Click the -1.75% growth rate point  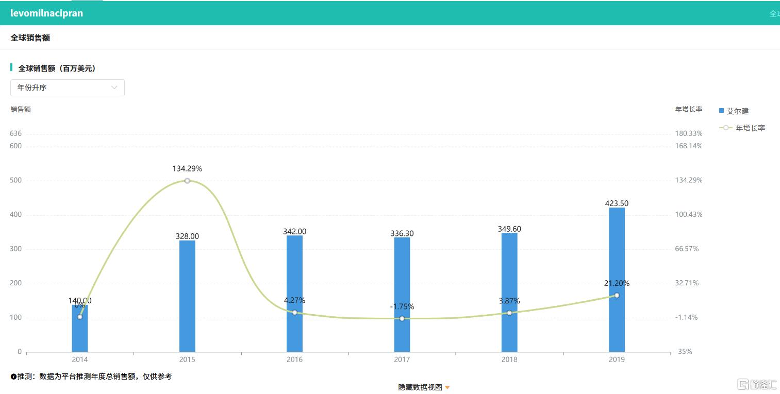402,318
